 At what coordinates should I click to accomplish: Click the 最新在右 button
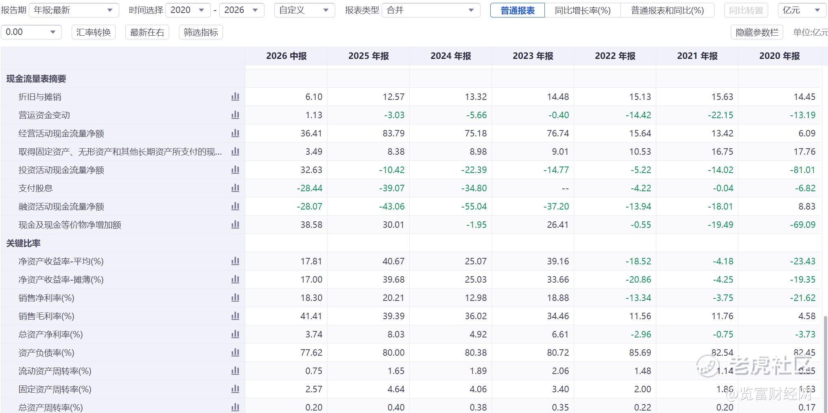click(147, 32)
